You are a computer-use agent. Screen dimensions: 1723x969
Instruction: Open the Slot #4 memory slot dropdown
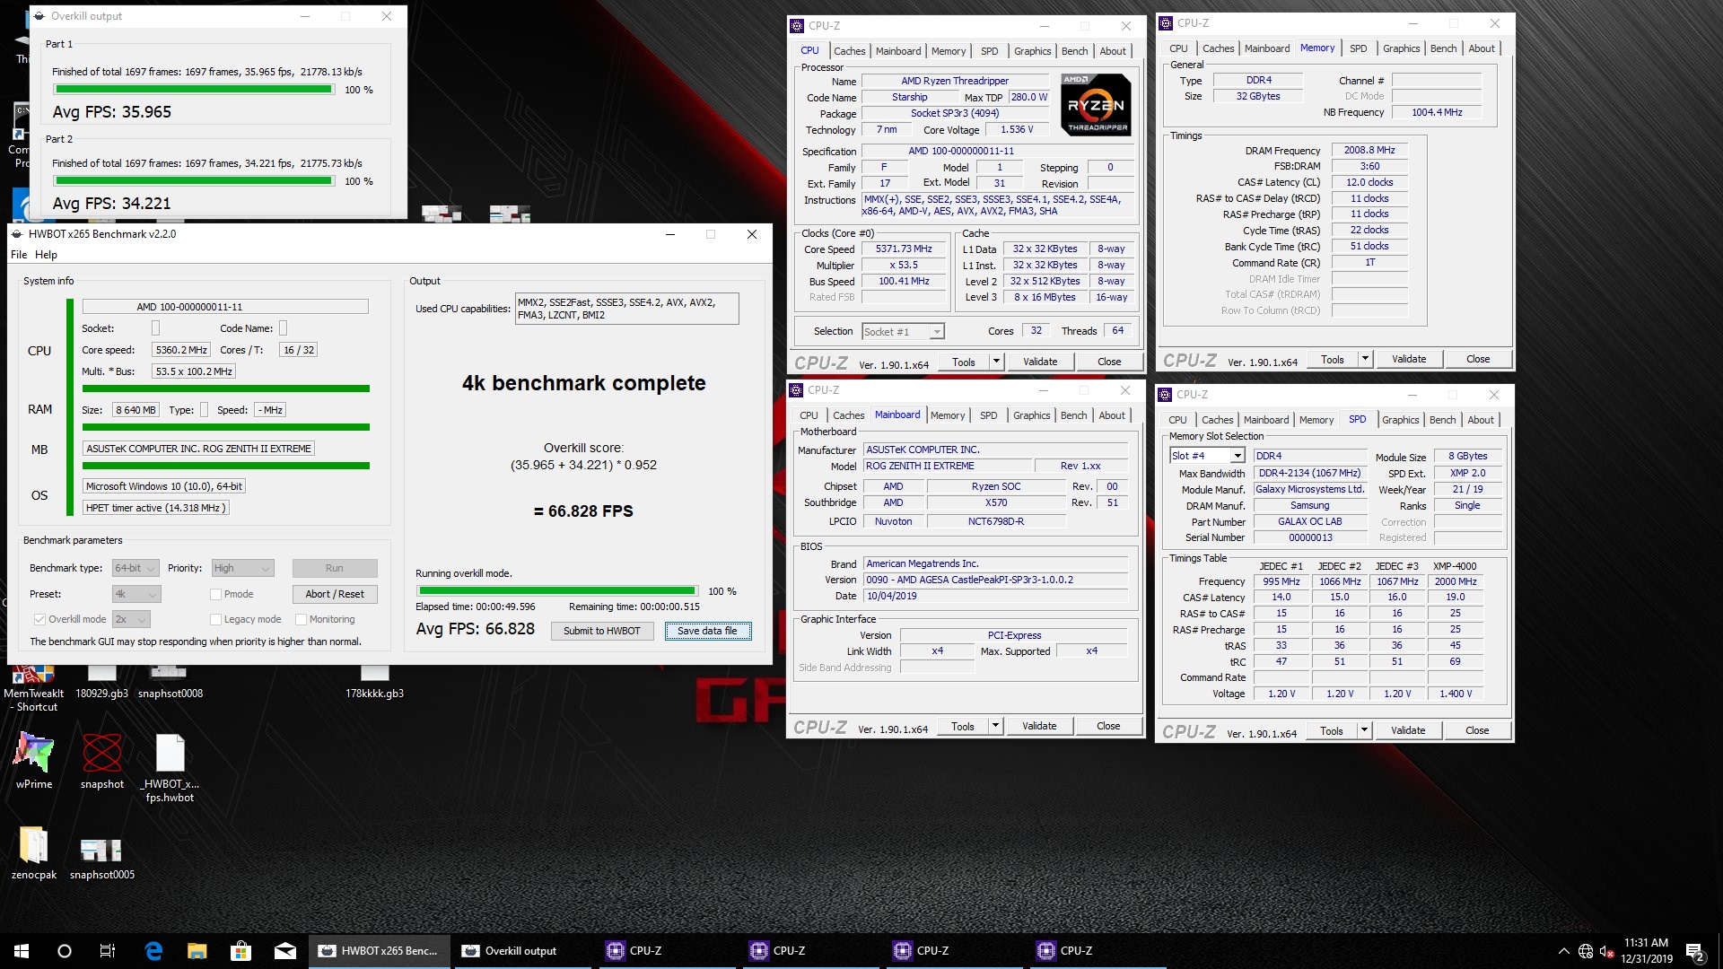click(x=1207, y=456)
